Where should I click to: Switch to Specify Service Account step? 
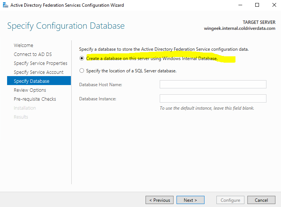38,72
